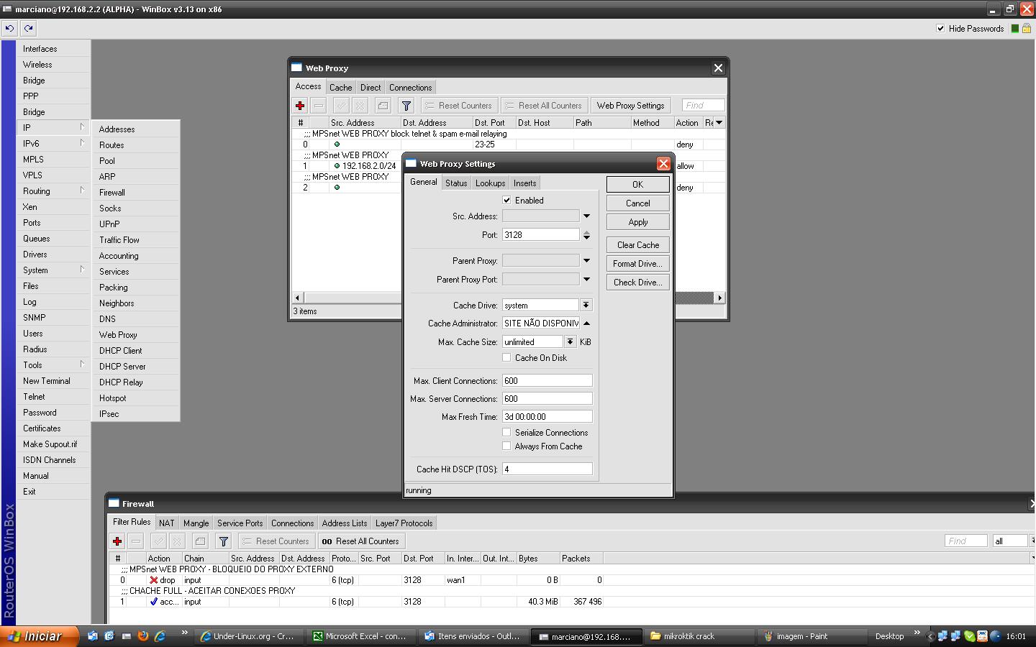Open the Layer7 Protocols tab
The height and width of the screenshot is (647, 1036).
coord(404,523)
